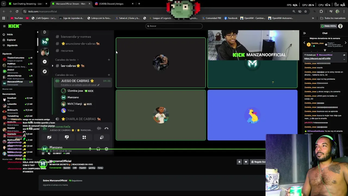The width and height of the screenshot is (348, 196).
Task: Expand the pinned message chevron
Action: (x=344, y=59)
